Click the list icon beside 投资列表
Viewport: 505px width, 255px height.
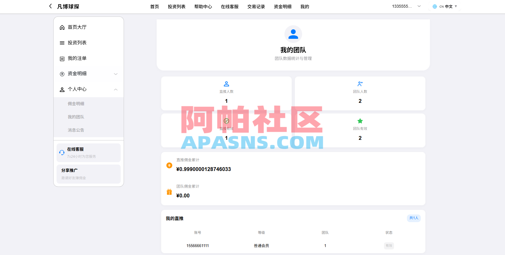click(62, 43)
